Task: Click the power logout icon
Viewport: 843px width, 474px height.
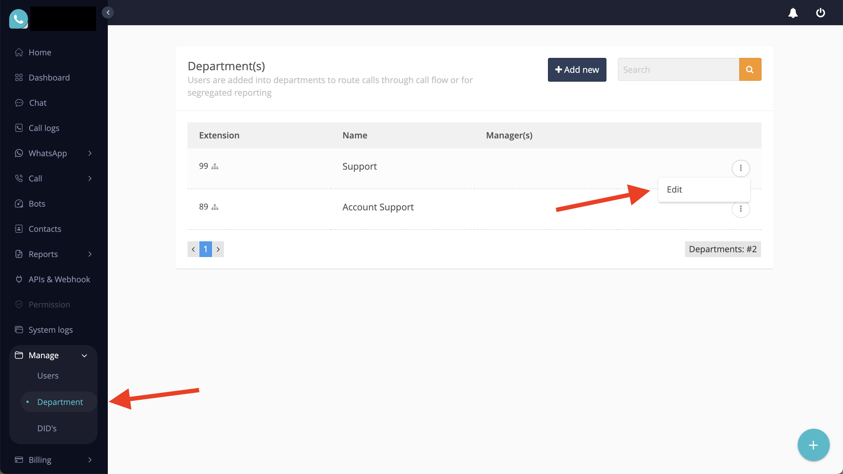Action: coord(820,13)
